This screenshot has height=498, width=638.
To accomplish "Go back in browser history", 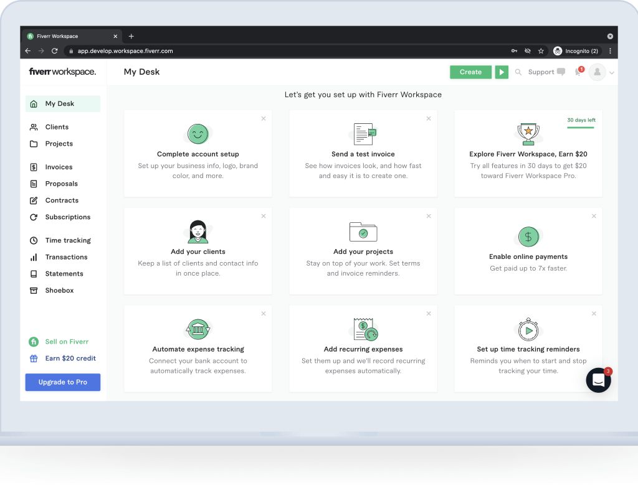I will click(x=27, y=51).
